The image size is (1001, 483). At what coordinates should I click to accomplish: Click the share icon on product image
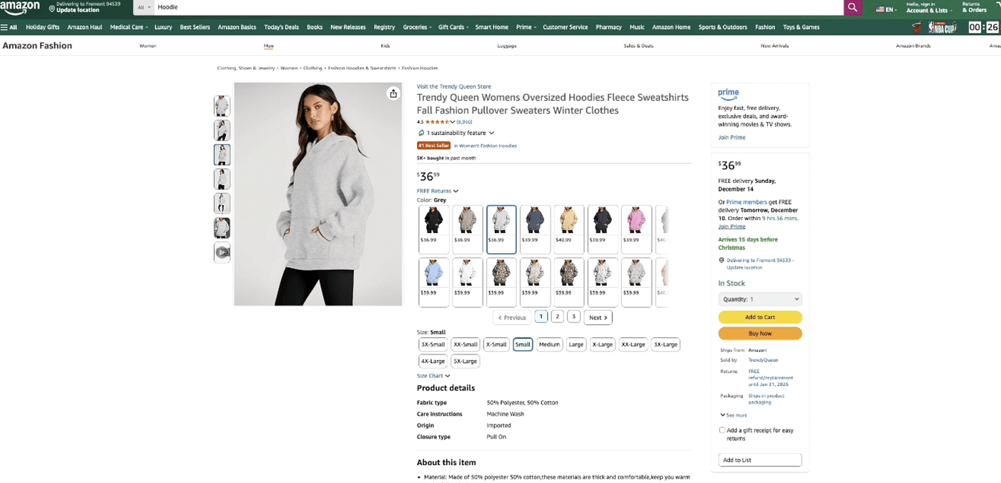coord(393,94)
